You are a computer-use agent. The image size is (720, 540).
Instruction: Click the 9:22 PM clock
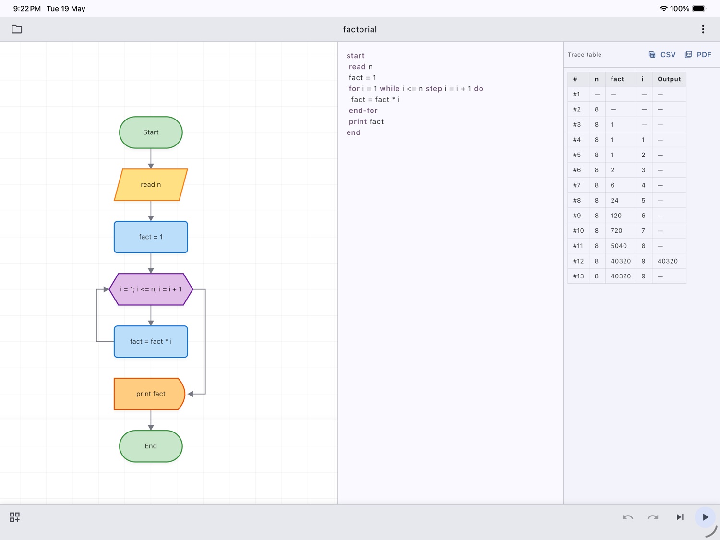[27, 9]
